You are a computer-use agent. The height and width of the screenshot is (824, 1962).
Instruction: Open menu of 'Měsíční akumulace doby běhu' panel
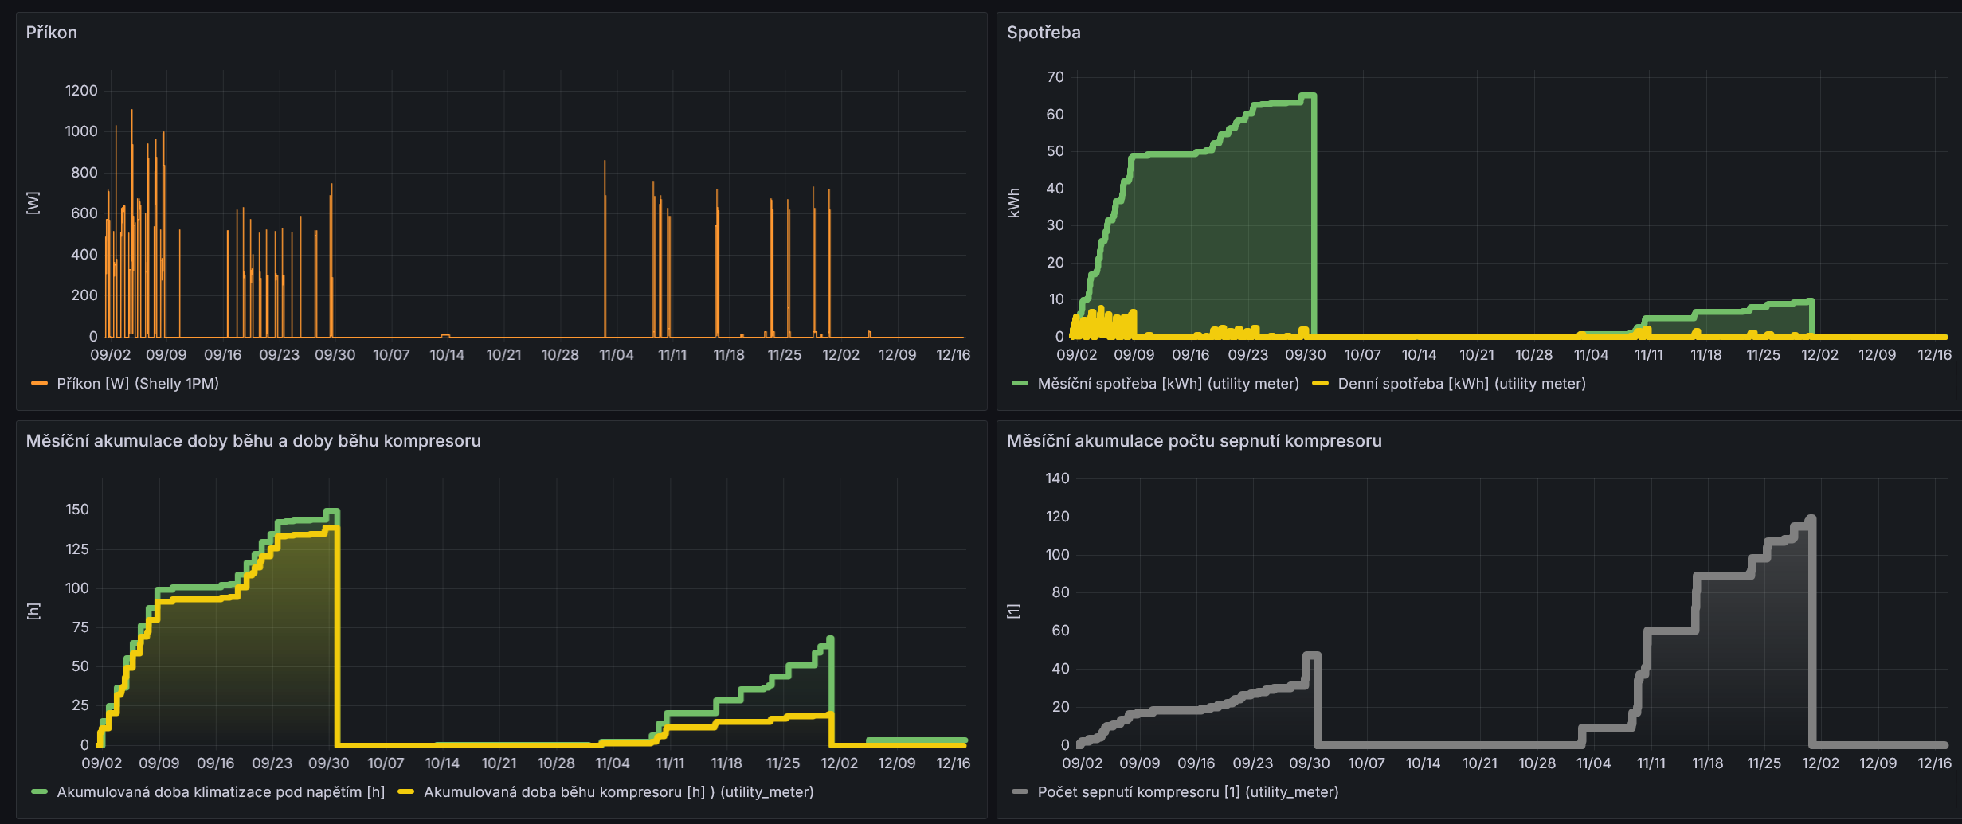[x=253, y=441]
